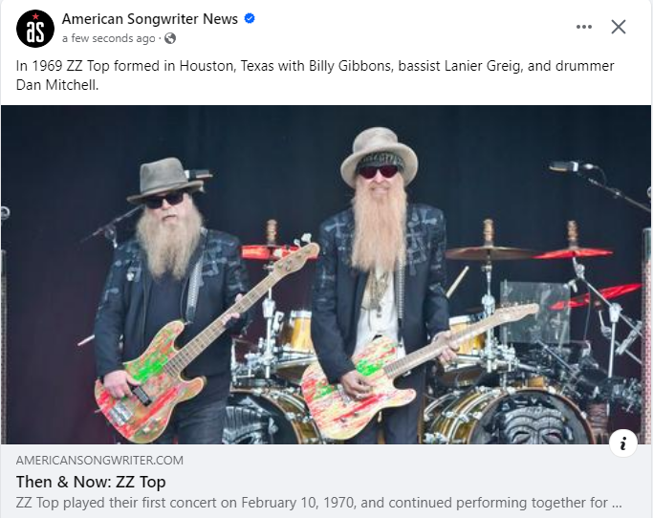Viewport: 653px width, 518px height.
Task: Click the blue verified badge
Action: (x=250, y=19)
